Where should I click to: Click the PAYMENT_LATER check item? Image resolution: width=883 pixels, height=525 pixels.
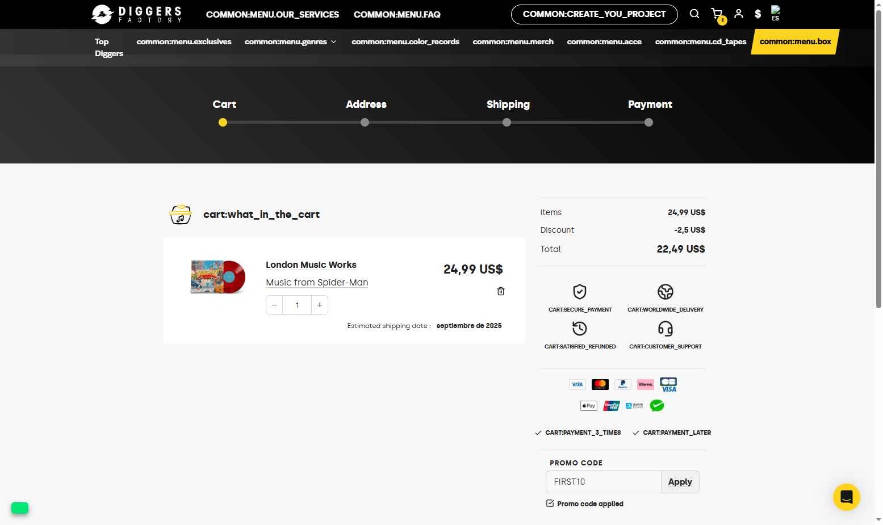tap(672, 432)
